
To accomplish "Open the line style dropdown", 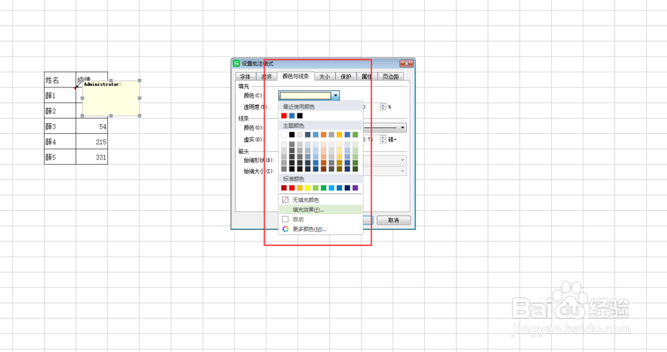I will point(402,127).
